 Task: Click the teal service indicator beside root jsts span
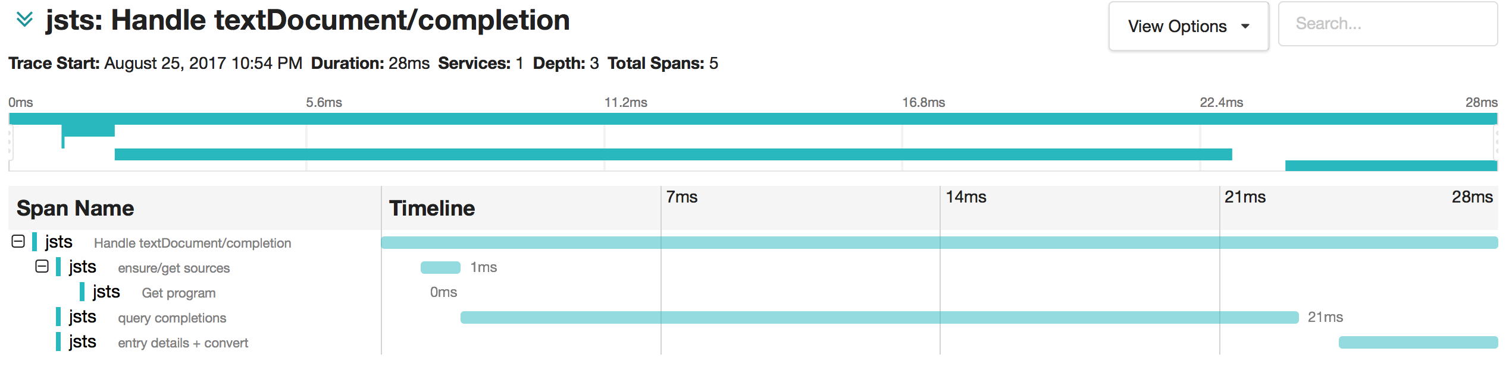click(35, 242)
